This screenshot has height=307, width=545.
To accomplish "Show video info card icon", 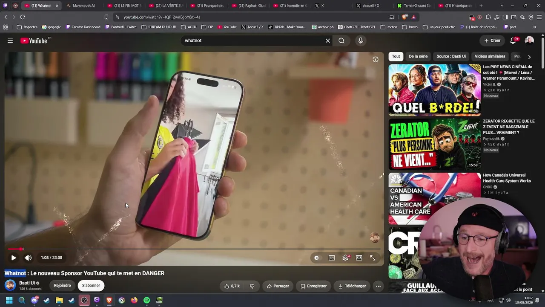I will (376, 60).
